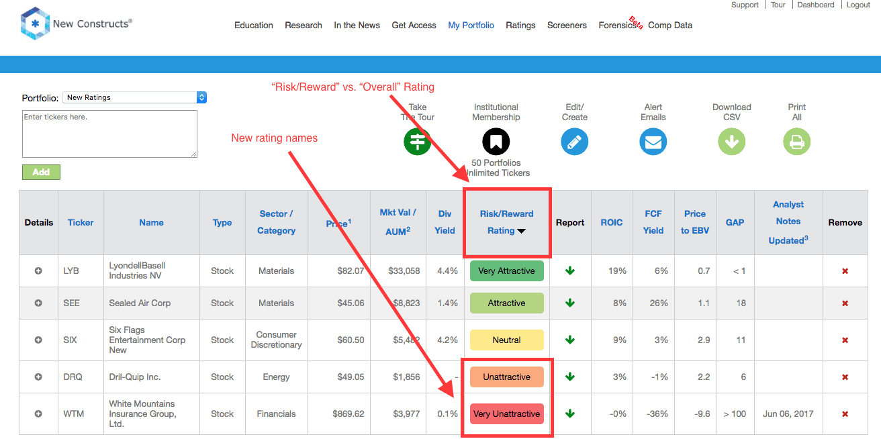Viewport: 881px width, 439px height.
Task: Click the $869.62 price cell
Action: (349, 413)
